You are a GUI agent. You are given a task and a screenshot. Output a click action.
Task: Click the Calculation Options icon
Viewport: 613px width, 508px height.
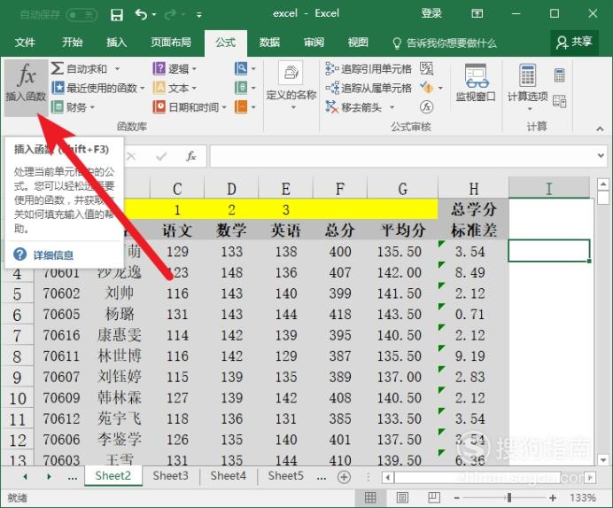(527, 75)
